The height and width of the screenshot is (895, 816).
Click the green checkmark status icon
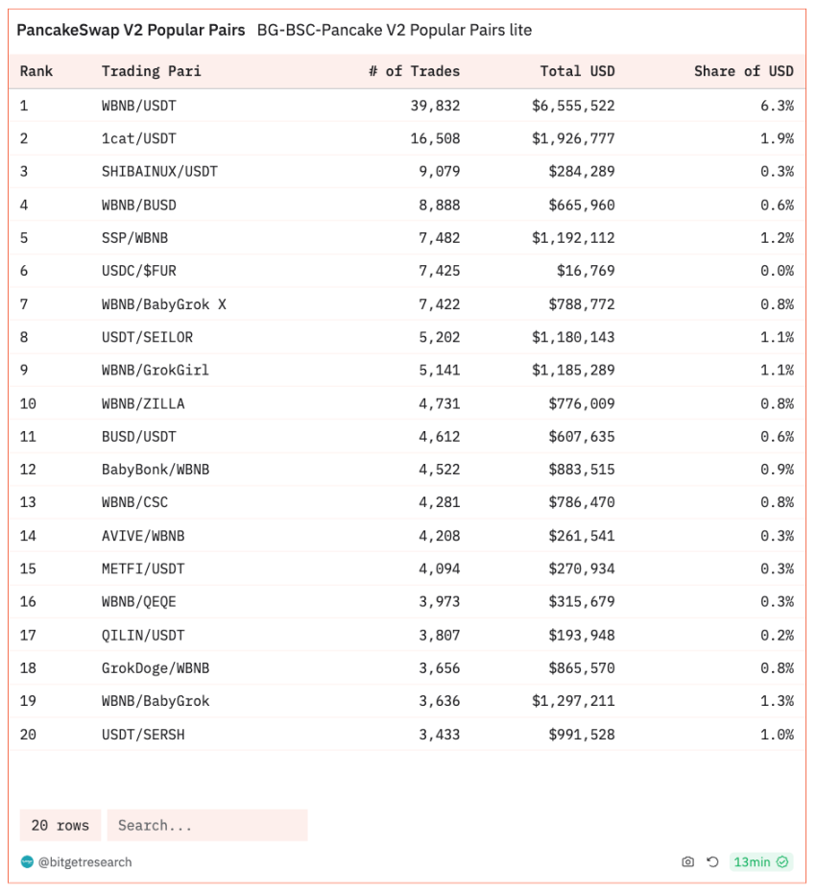coord(783,862)
